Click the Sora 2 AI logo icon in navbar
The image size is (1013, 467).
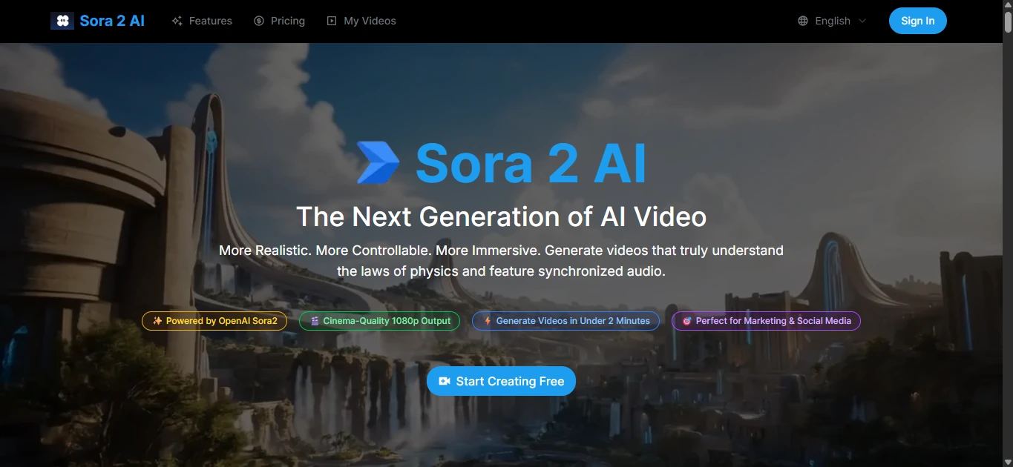pyautogui.click(x=62, y=21)
